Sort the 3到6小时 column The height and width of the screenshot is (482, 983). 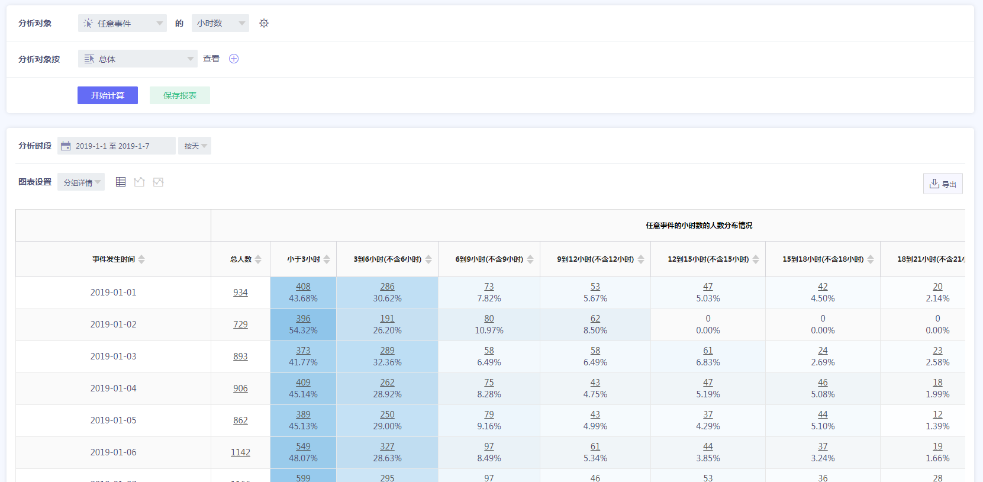pyautogui.click(x=428, y=259)
